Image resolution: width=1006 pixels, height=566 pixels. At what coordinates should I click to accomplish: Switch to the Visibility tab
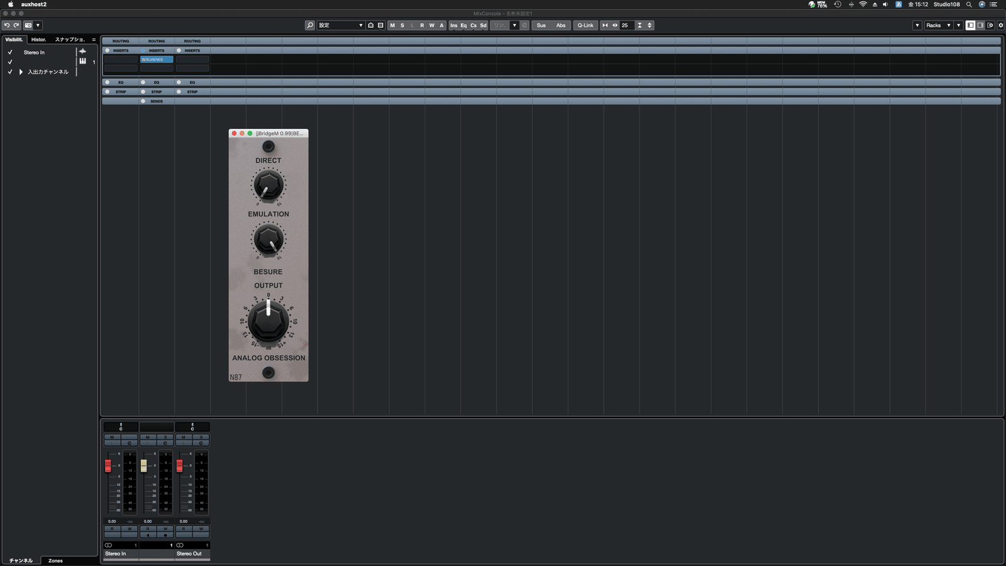[x=14, y=39]
